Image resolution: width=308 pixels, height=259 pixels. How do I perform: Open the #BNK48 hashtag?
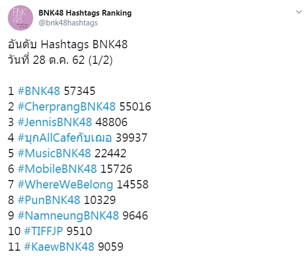coord(39,91)
